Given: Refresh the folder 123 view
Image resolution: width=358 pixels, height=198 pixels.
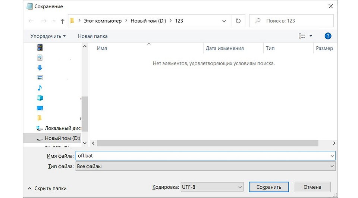Looking at the screenshot, I should click(x=238, y=21).
